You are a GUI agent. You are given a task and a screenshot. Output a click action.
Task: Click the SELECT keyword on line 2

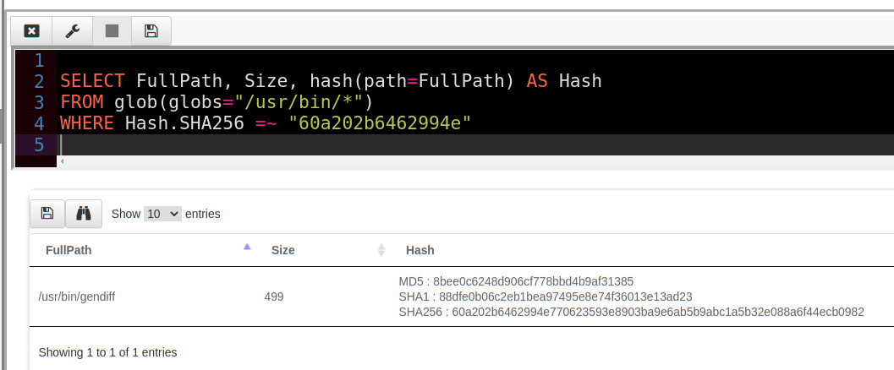tap(93, 81)
